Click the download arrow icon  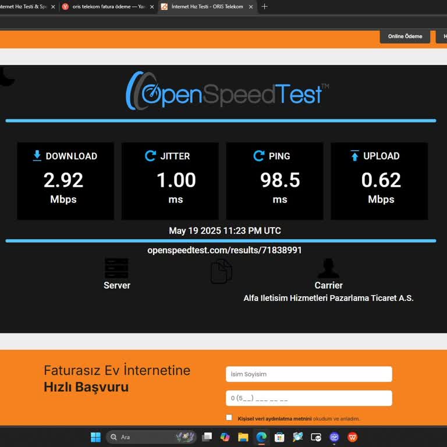click(37, 155)
